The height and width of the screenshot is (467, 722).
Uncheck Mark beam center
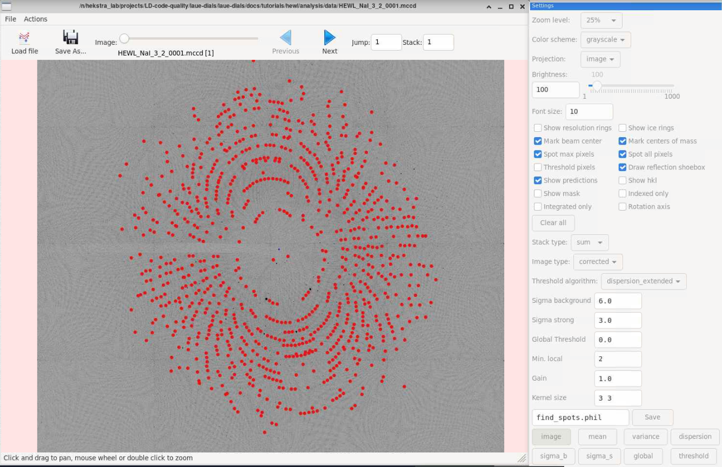pos(538,141)
